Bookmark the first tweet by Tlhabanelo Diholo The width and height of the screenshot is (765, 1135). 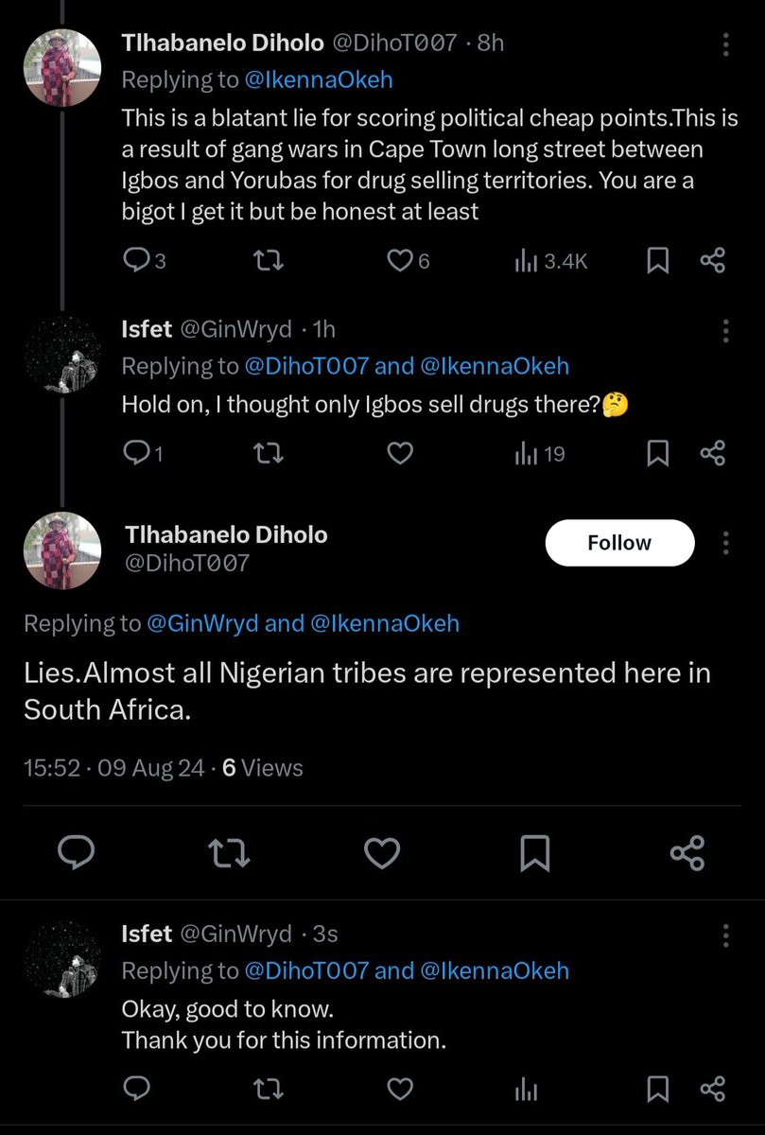657,260
